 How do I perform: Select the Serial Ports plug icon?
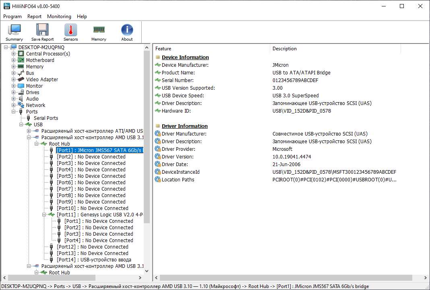(29, 118)
